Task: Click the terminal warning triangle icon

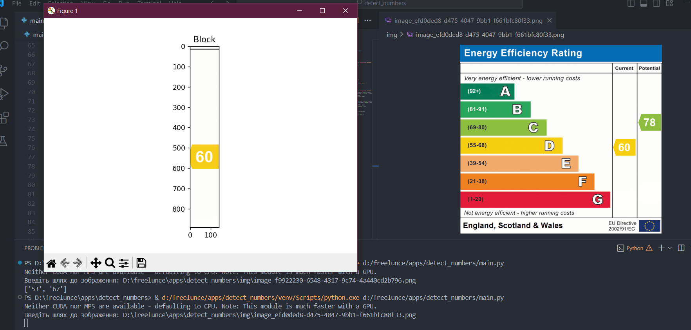Action: coord(649,248)
